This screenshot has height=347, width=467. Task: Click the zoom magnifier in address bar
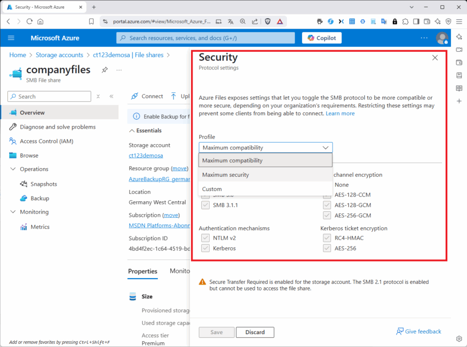coord(243,21)
